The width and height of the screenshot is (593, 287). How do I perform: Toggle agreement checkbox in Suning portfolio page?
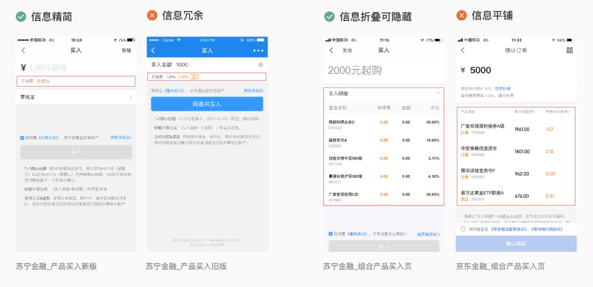pyautogui.click(x=331, y=234)
